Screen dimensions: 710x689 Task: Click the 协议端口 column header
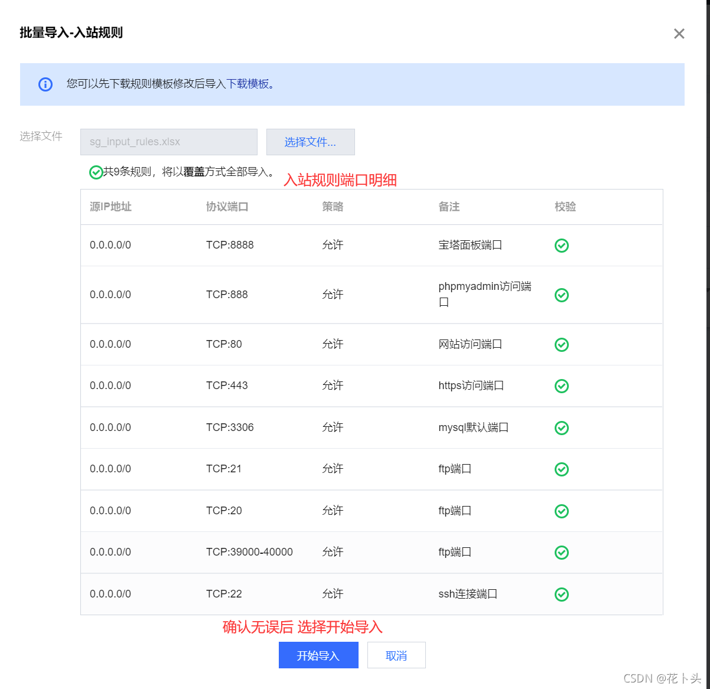(226, 207)
